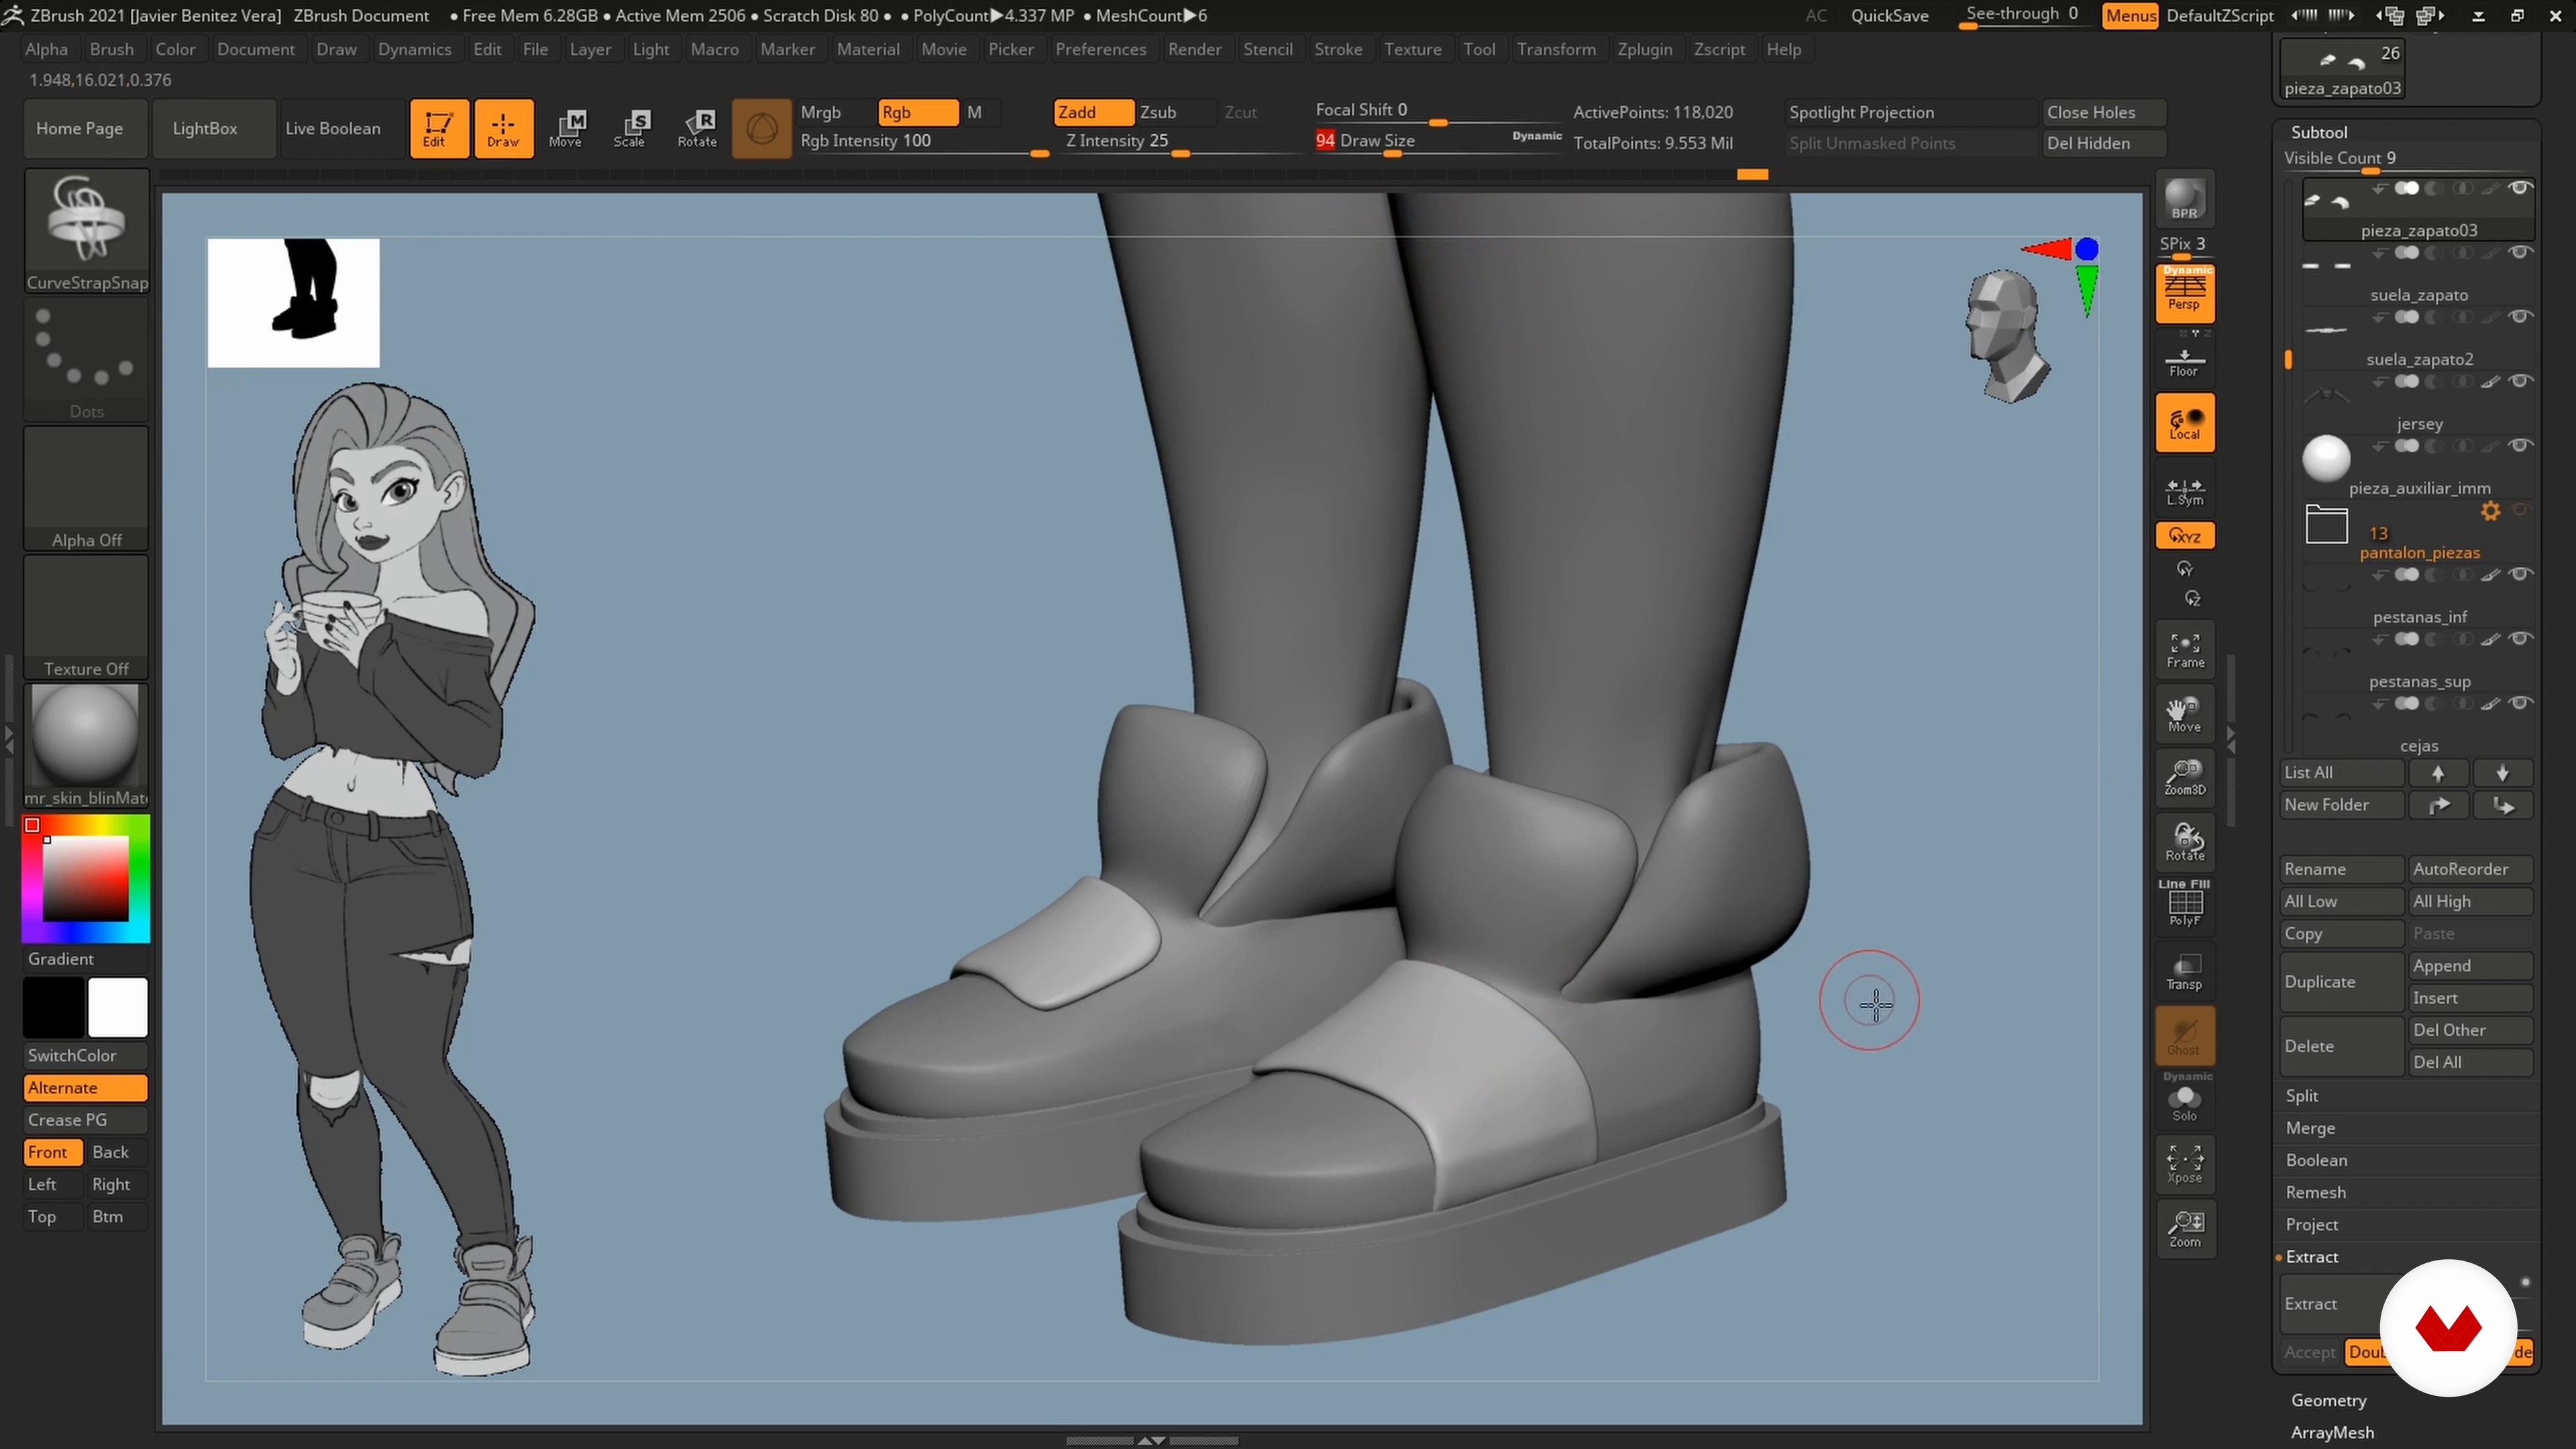Image resolution: width=2576 pixels, height=1449 pixels.
Task: Select right shelf Move canvas icon
Action: click(2184, 714)
